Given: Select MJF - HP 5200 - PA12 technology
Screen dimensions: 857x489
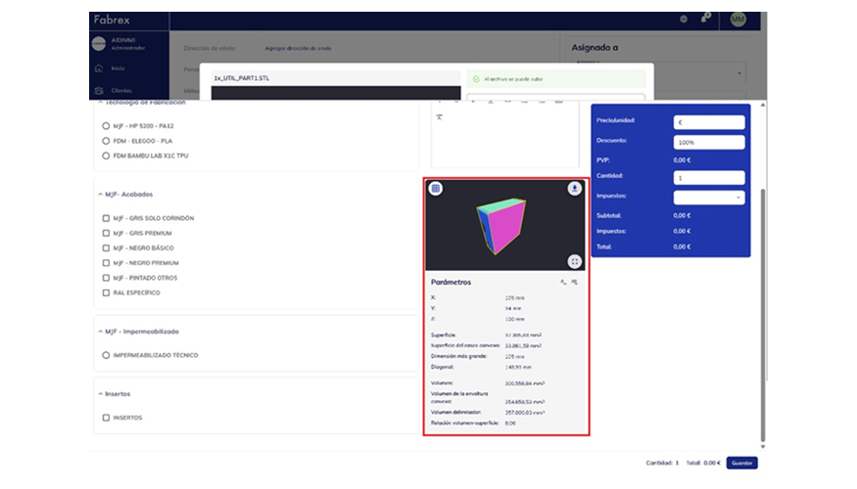Looking at the screenshot, I should click(x=106, y=126).
